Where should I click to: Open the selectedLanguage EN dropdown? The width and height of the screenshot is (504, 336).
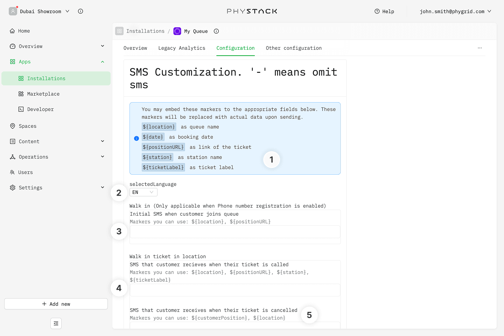[x=143, y=192]
